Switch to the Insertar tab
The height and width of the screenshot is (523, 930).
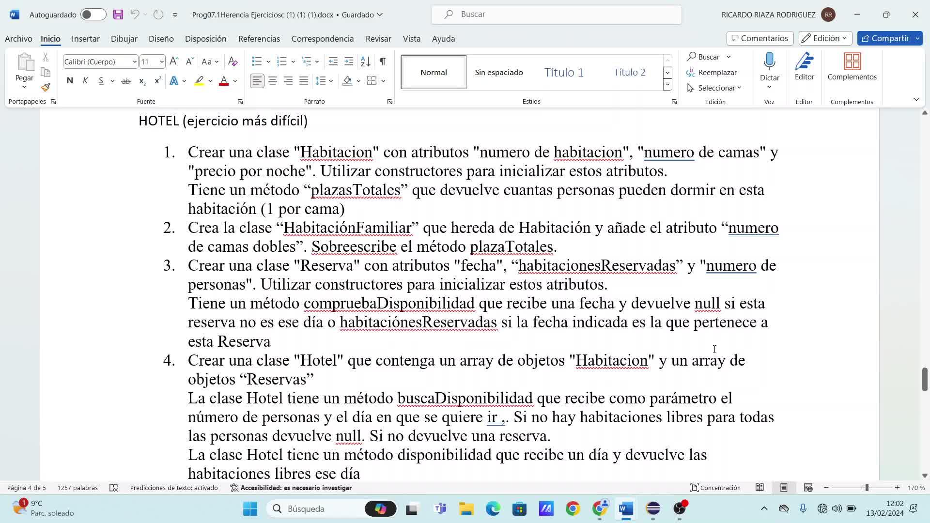click(85, 39)
